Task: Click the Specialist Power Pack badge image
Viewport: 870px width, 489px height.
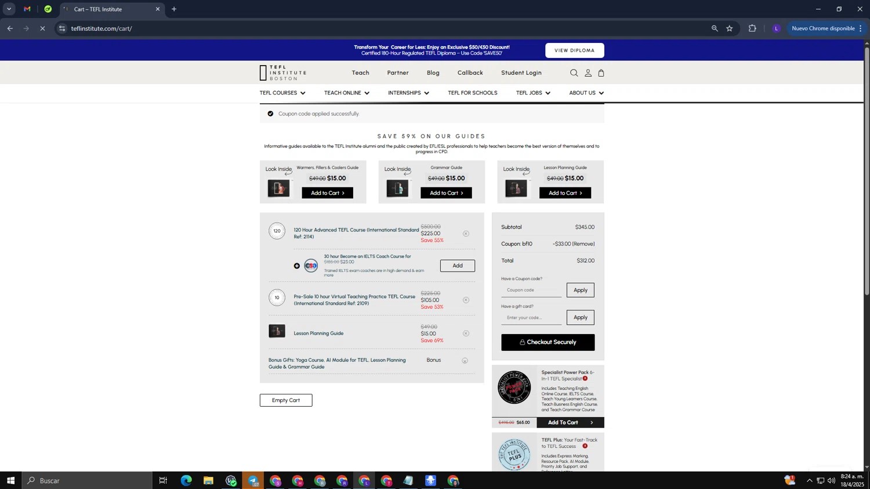Action: (x=514, y=387)
